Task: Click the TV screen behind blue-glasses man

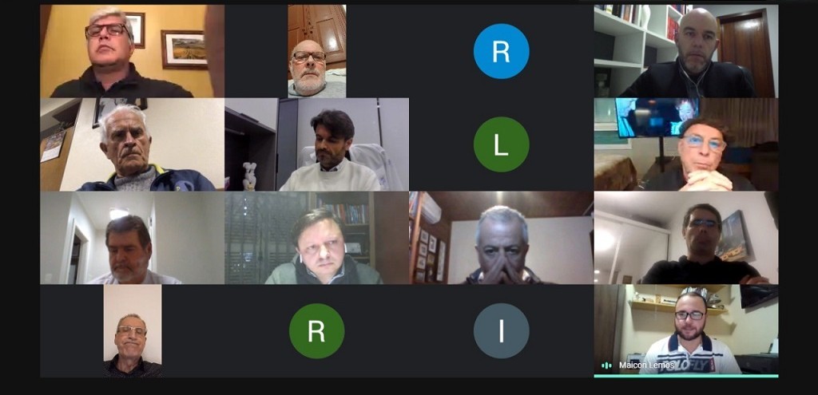Action: pyautogui.click(x=657, y=117)
